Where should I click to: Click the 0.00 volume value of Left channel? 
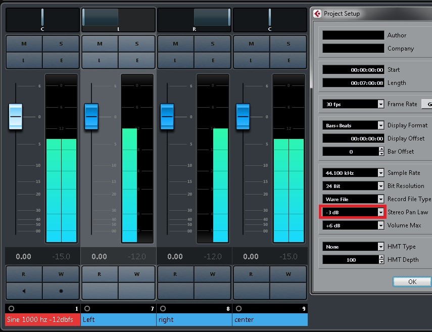pos(99,257)
